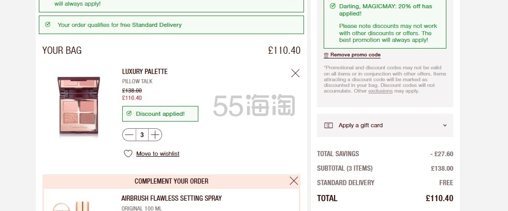Increase Luxury Palette quantity with plus button
This screenshot has width=508, height=211.
coord(155,135)
